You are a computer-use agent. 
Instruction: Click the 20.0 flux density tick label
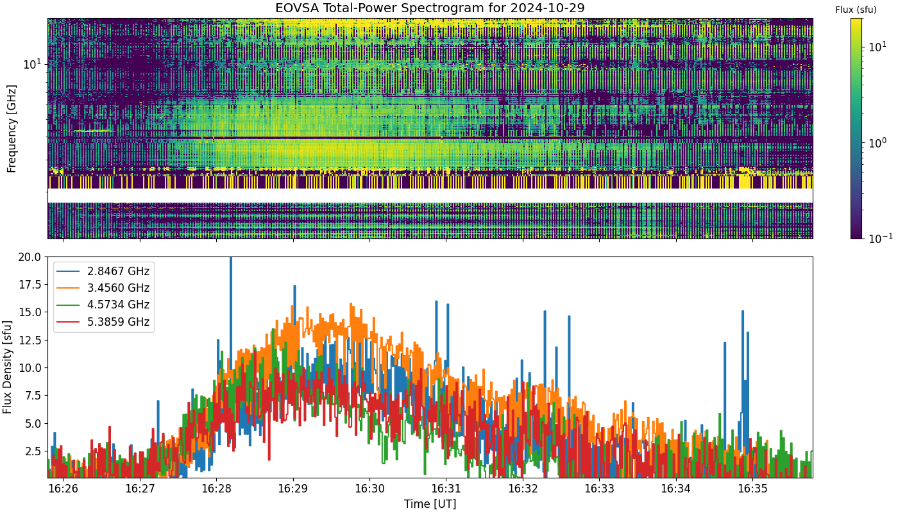(31, 257)
